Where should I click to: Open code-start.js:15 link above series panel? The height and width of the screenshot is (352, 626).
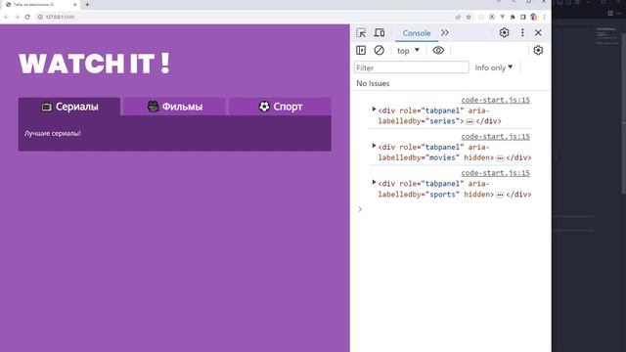tap(496, 100)
